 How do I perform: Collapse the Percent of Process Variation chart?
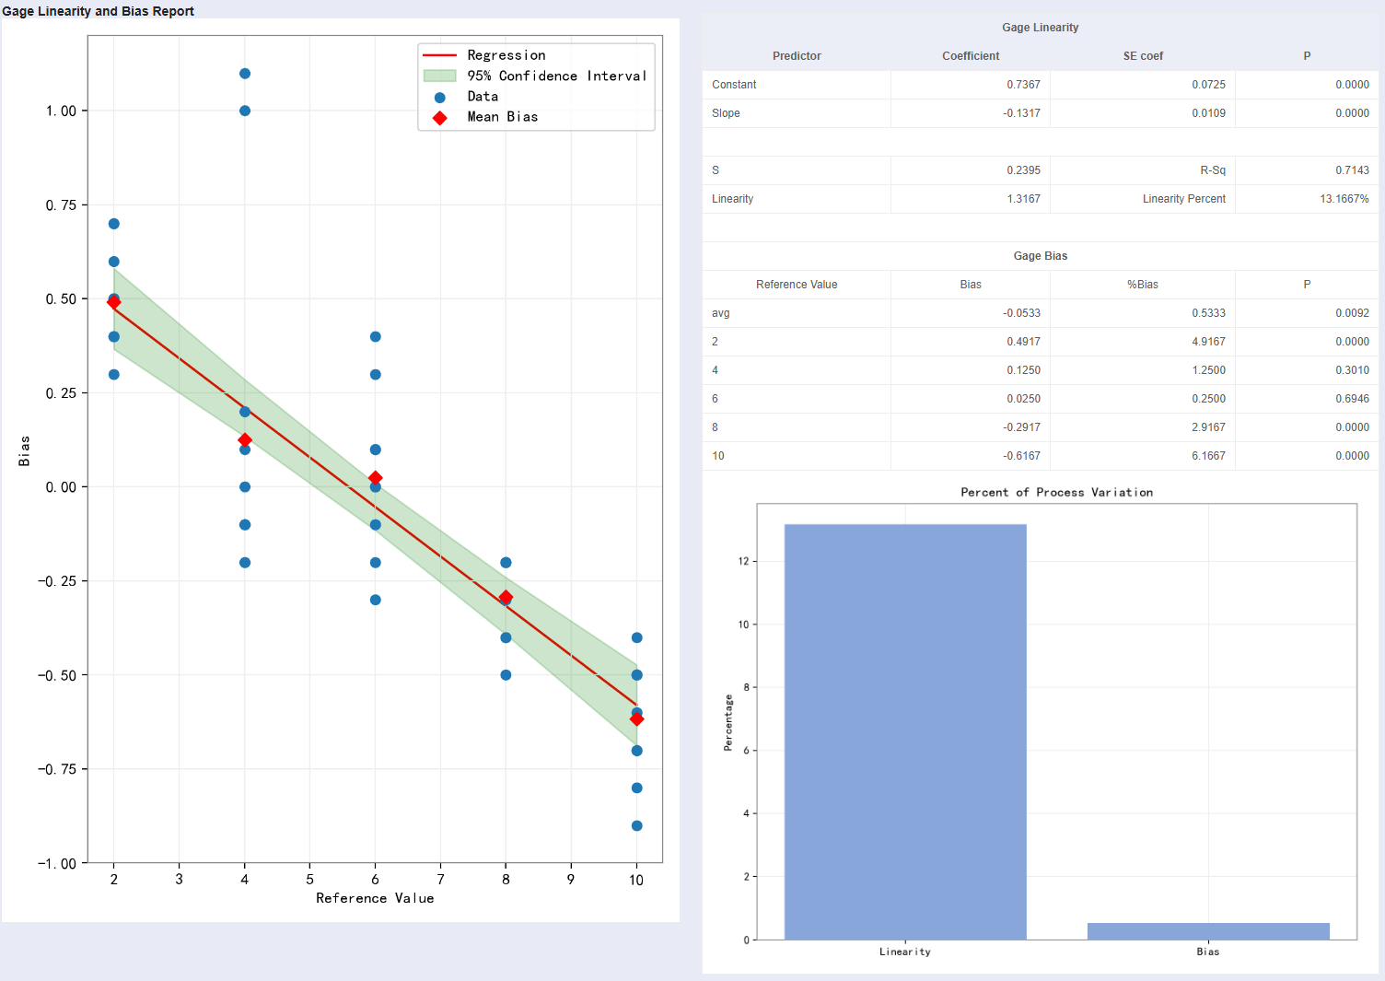tap(1055, 492)
